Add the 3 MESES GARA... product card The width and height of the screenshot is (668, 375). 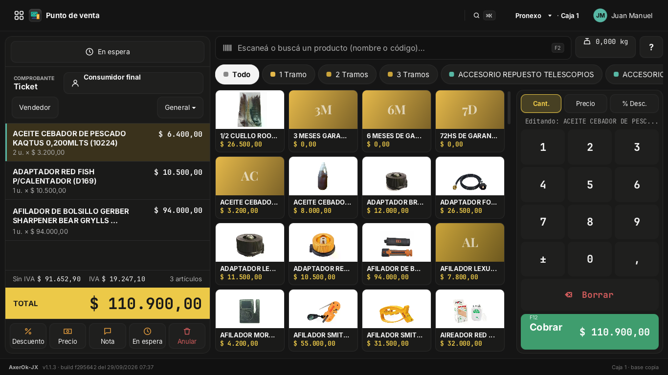tap(323, 121)
